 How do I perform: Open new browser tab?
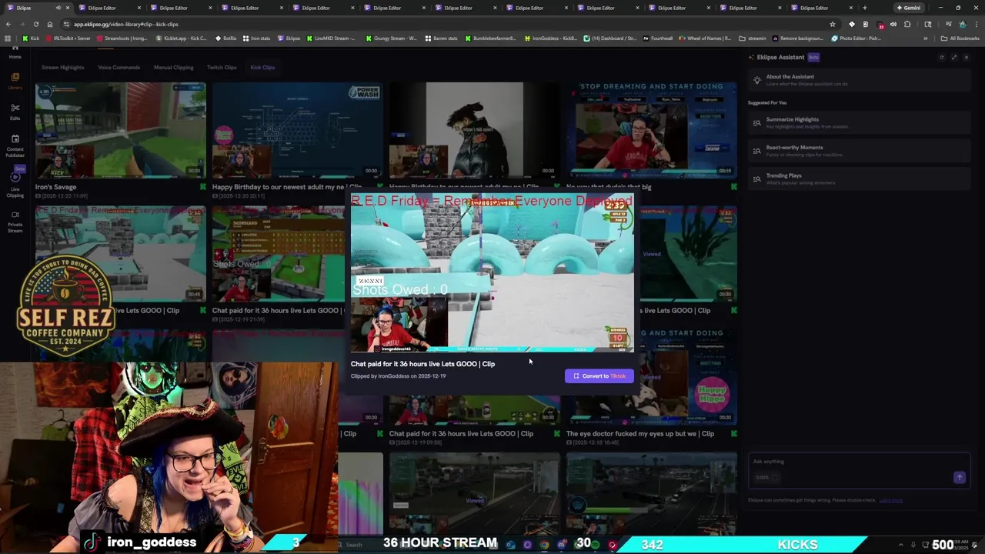864,8
